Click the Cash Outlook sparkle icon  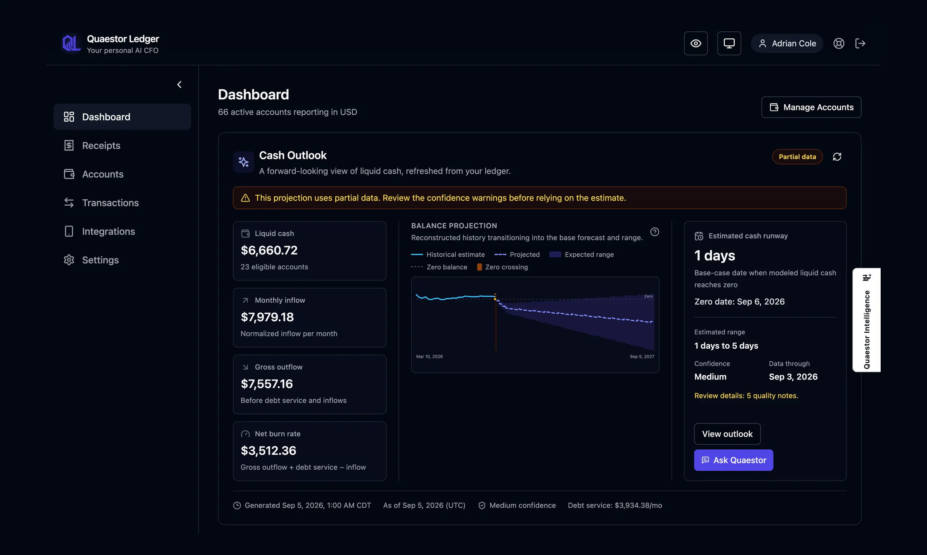[x=244, y=162]
